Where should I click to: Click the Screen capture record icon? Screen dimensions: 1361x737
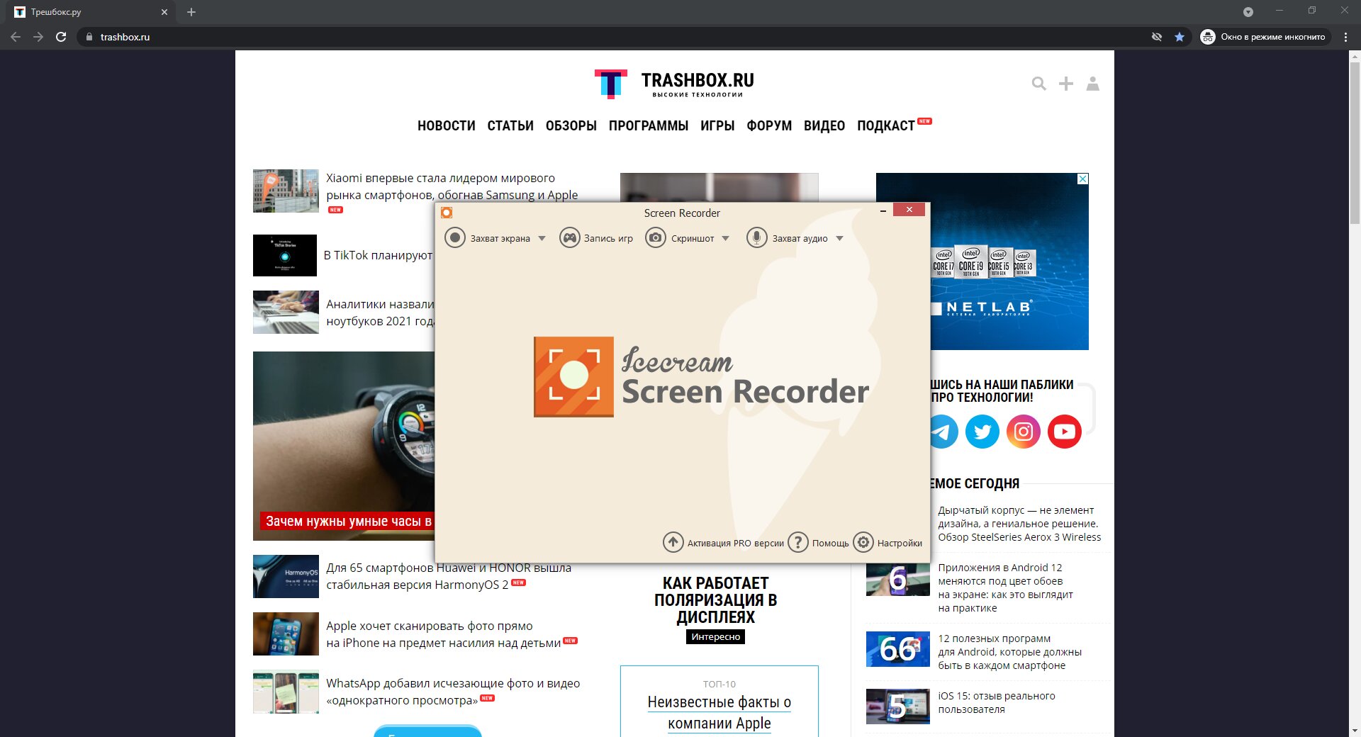[x=455, y=237]
